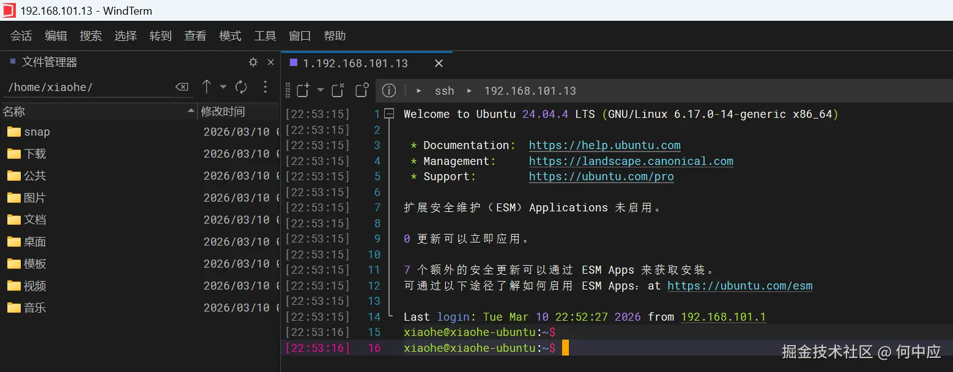
Task: Refresh the file manager listing
Action: [242, 87]
